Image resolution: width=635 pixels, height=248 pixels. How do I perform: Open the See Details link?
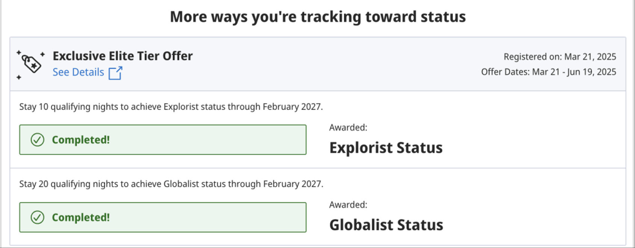(x=78, y=72)
